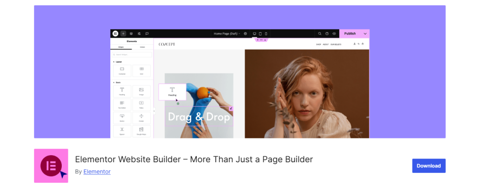Click the Search Widget input field

(x=132, y=55)
